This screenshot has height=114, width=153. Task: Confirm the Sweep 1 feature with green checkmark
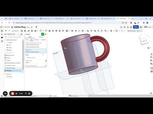coord(42,34)
